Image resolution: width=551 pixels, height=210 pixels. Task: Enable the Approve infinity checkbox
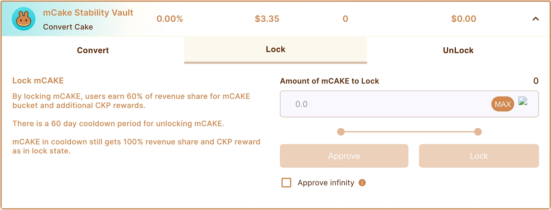(287, 183)
